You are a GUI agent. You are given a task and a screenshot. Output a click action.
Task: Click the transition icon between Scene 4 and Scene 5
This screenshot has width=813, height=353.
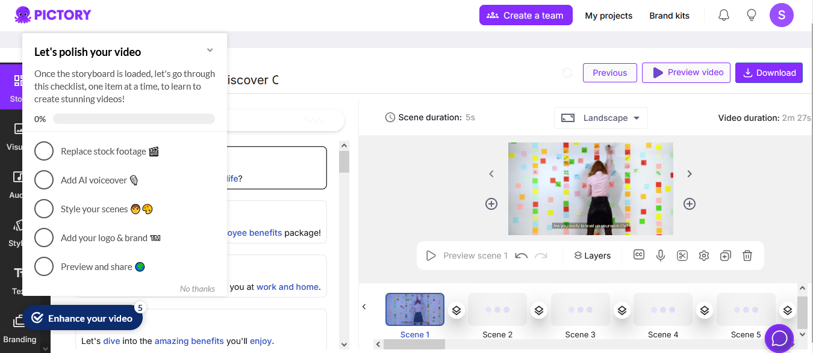705,310
